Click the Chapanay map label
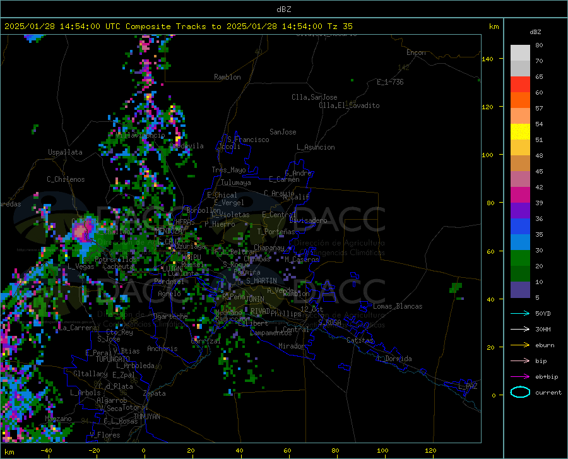 click(x=269, y=247)
